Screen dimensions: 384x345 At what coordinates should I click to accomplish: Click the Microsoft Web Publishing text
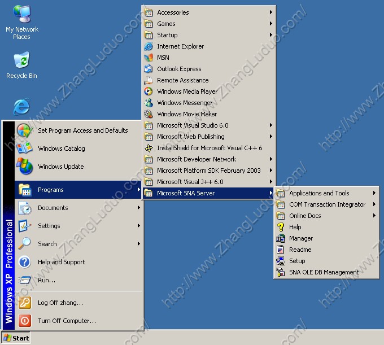point(191,137)
